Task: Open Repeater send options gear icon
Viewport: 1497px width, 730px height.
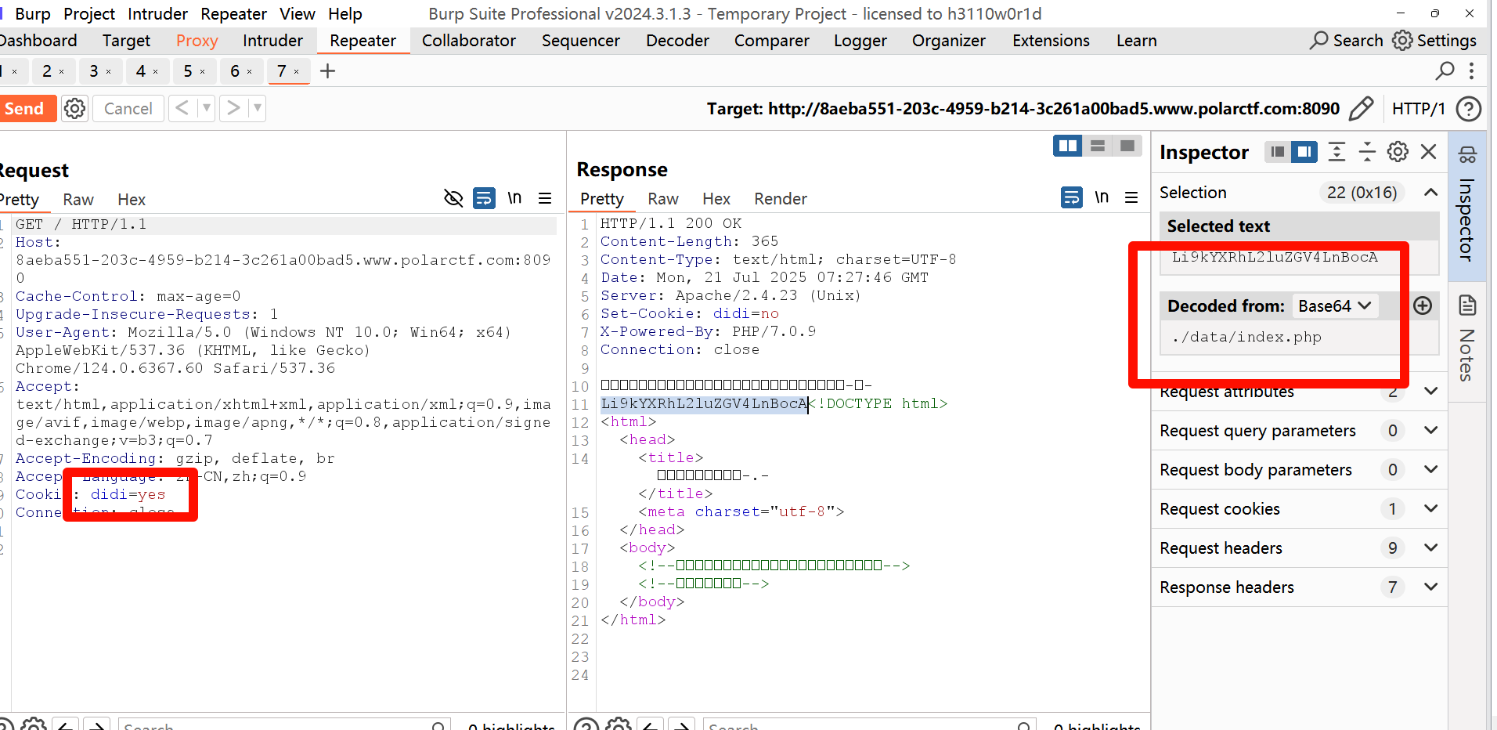Action: click(74, 108)
